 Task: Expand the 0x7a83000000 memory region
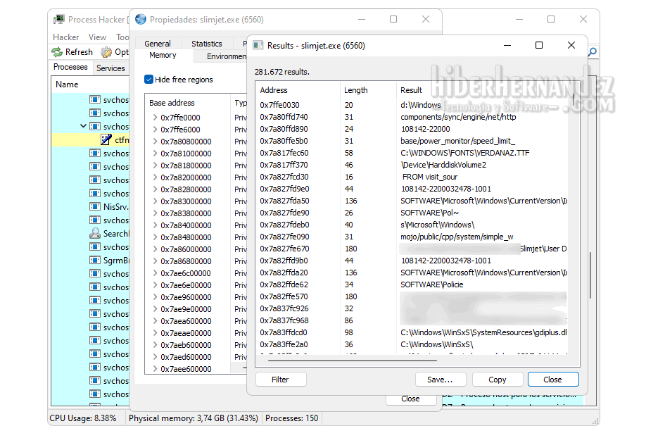click(x=155, y=201)
